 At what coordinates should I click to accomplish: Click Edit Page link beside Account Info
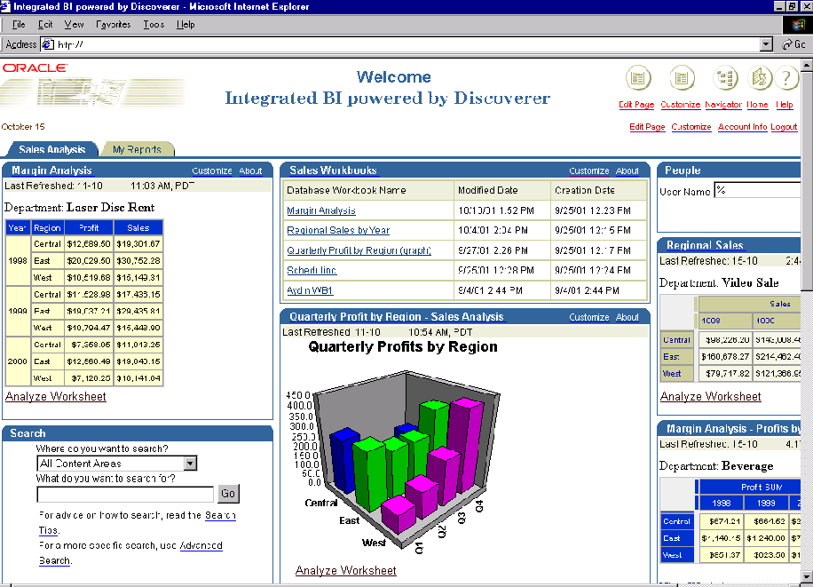(647, 127)
